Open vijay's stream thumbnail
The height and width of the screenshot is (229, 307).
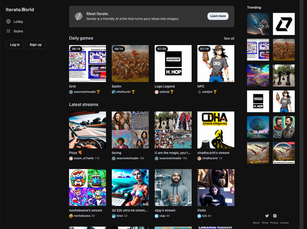(x=173, y=188)
